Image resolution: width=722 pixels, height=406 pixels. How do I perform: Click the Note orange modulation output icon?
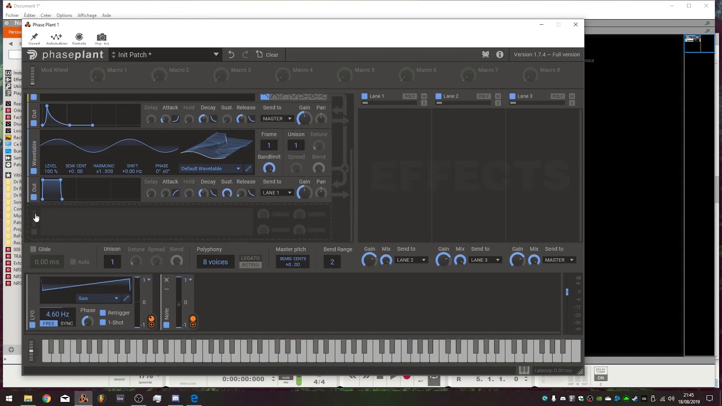(193, 321)
